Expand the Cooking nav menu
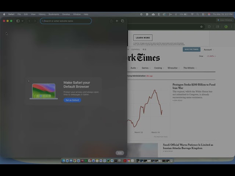Screen dimensions: 235x176 tap(159, 68)
